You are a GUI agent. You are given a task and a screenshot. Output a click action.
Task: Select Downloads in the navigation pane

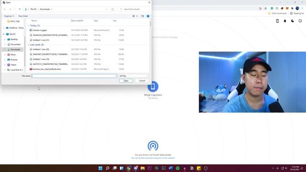coord(14,50)
